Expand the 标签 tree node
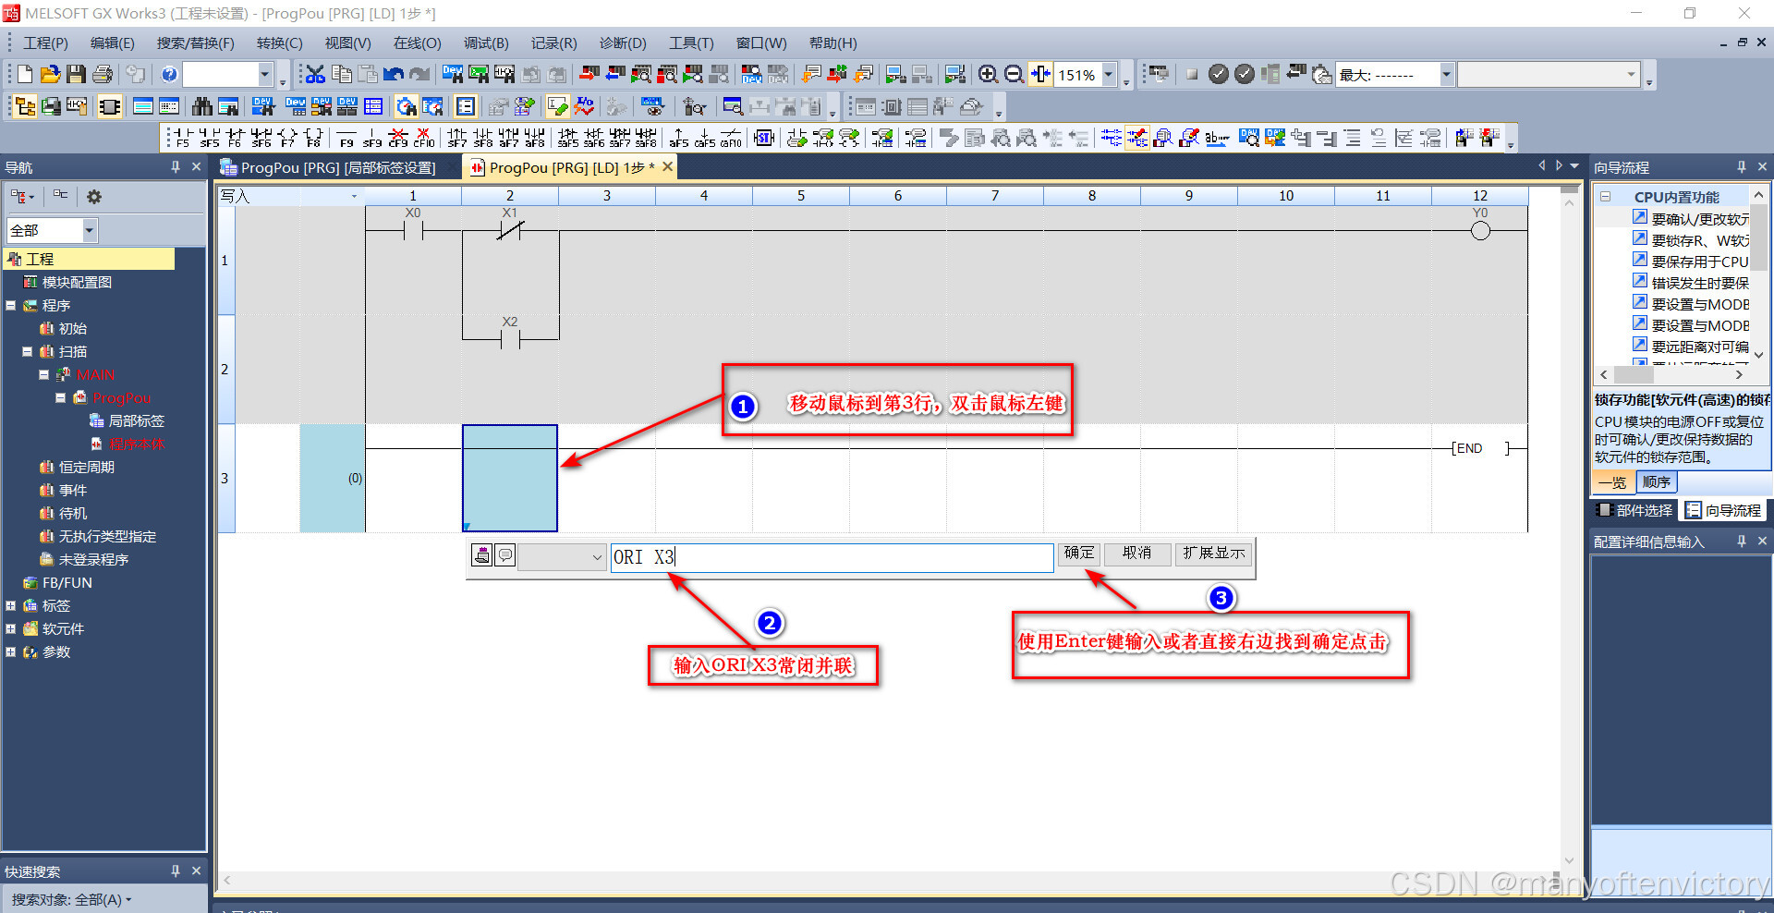Image resolution: width=1774 pixels, height=913 pixels. click(x=11, y=606)
